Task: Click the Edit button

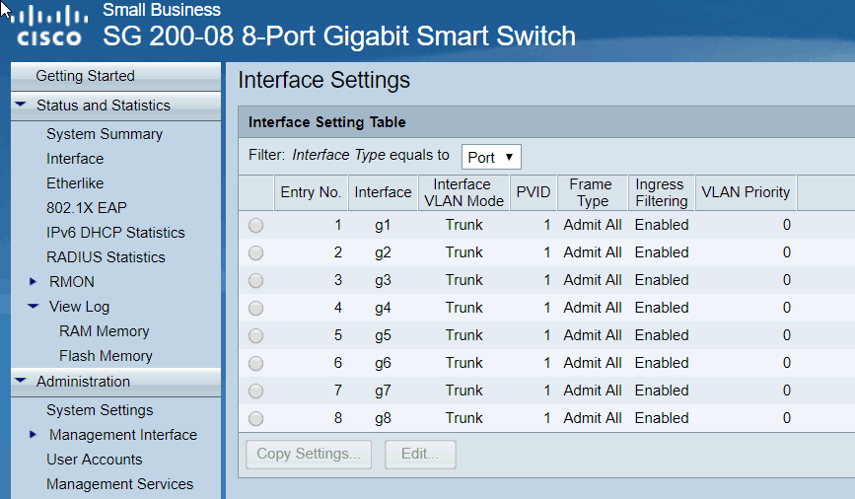Action: coord(420,455)
